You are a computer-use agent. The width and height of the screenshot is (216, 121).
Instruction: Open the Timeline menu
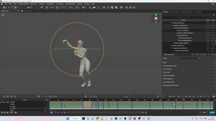[42, 4]
